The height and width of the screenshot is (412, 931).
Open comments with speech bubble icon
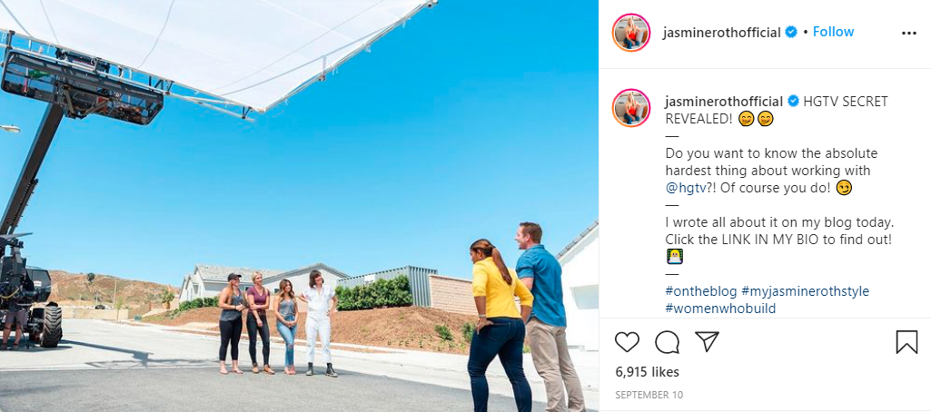668,342
